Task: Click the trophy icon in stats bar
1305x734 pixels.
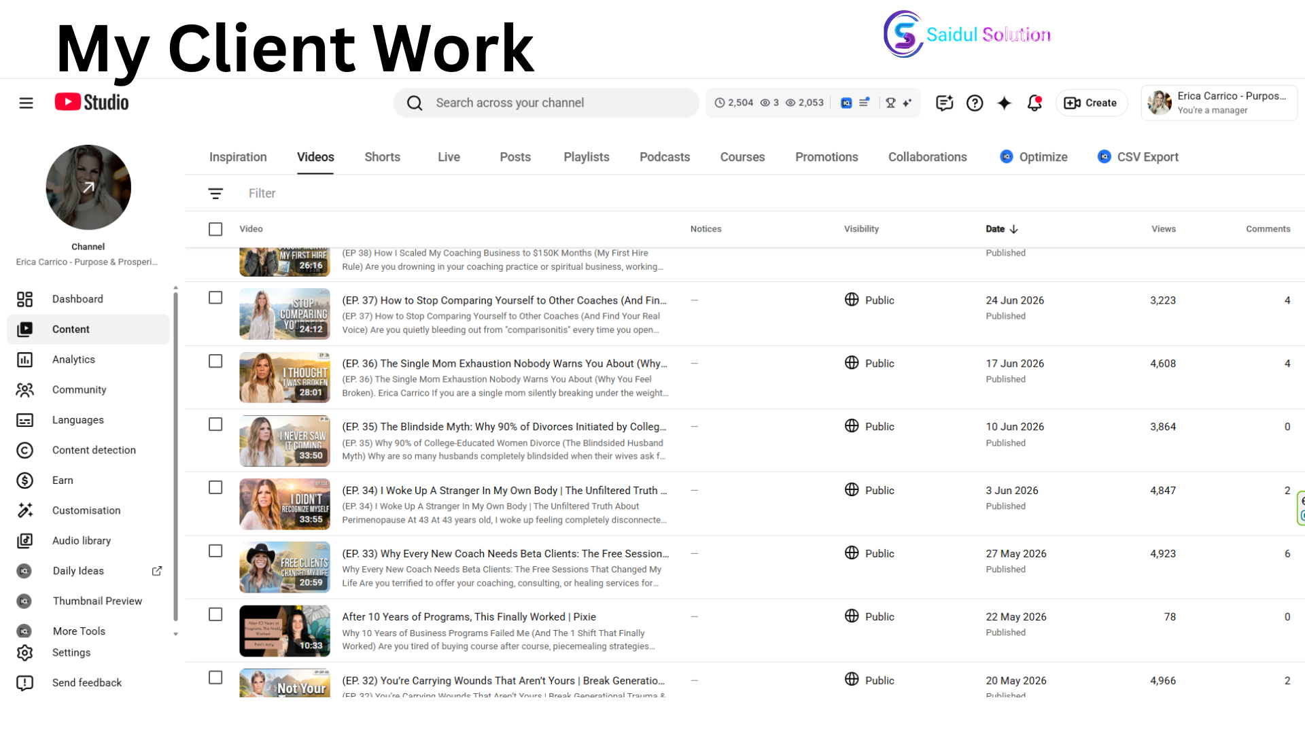Action: [890, 103]
